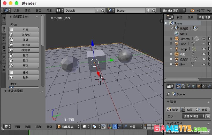Open the 3D view 选择 menu
The width and height of the screenshot is (212, 135).
[28, 127]
